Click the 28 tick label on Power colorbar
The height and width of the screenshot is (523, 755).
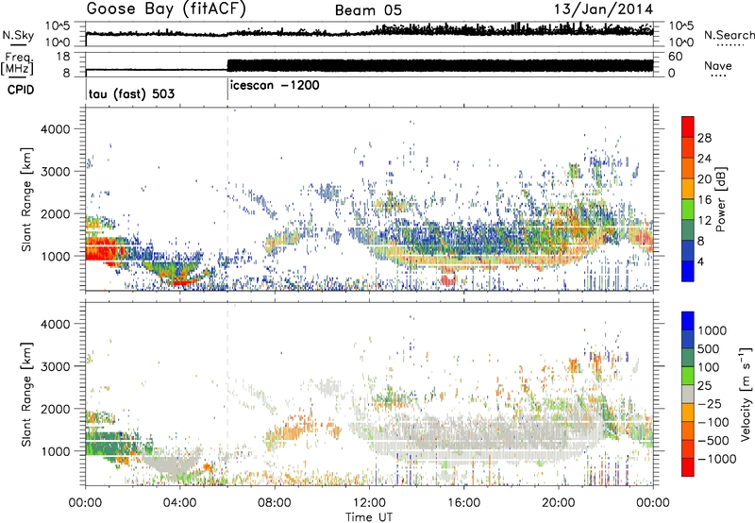pos(704,138)
